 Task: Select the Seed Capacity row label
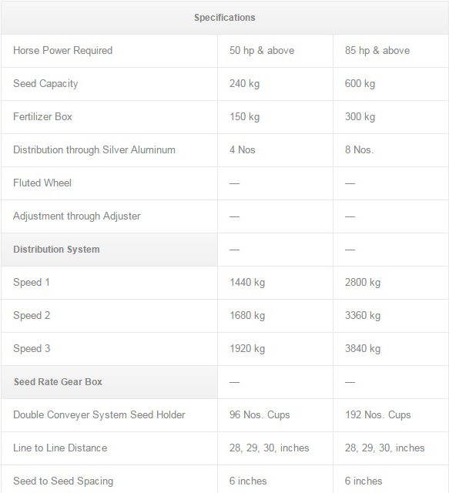pyautogui.click(x=45, y=84)
